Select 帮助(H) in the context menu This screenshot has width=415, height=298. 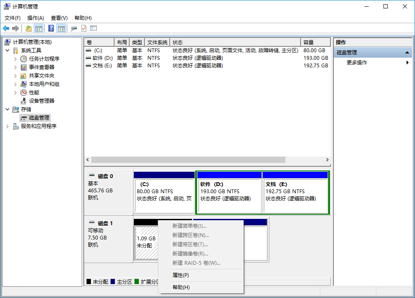pyautogui.click(x=181, y=287)
